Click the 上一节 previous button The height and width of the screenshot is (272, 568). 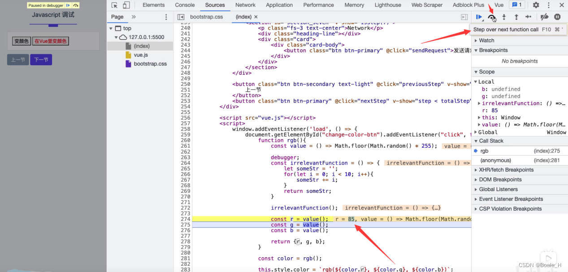(18, 59)
